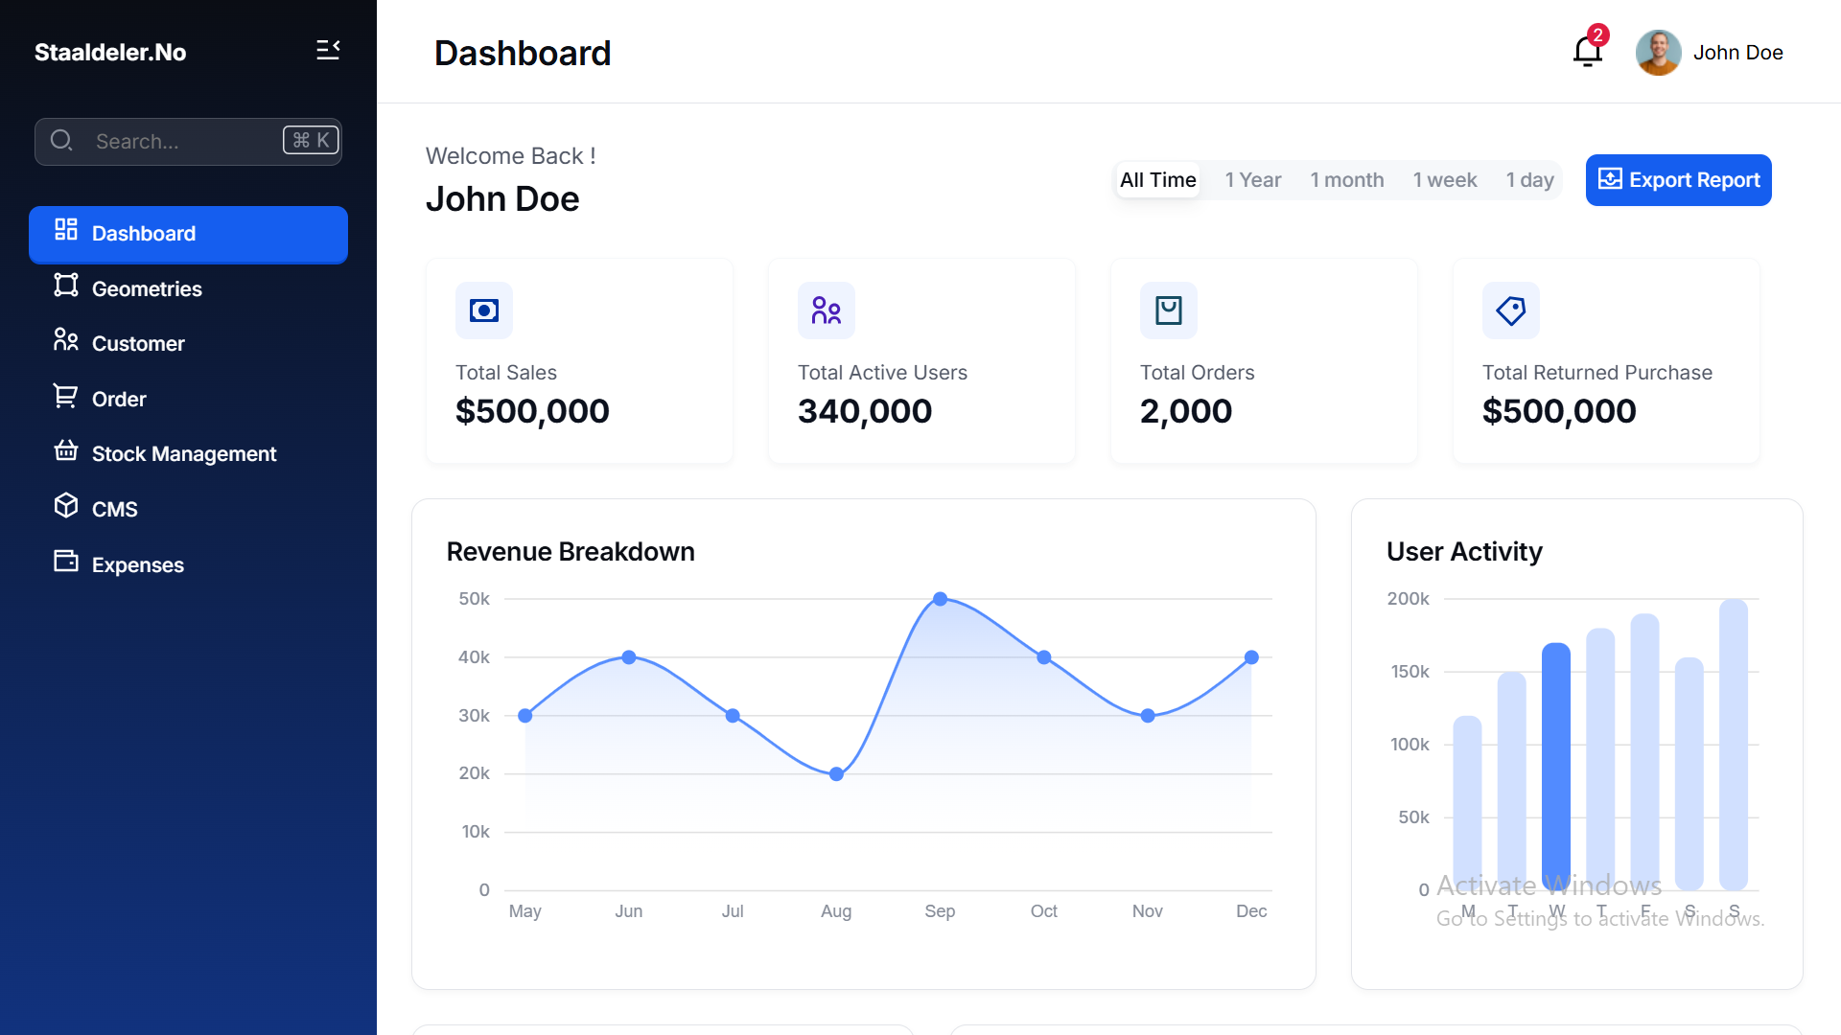Select the All Time range
Image resolution: width=1841 pixels, height=1035 pixels.
point(1157,180)
